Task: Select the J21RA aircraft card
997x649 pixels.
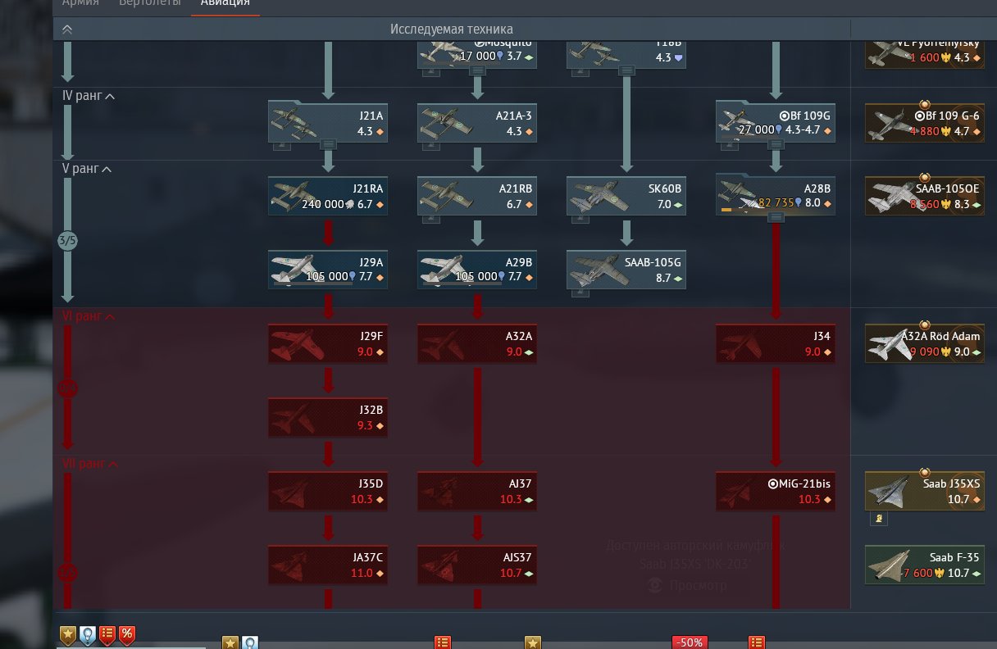Action: (328, 195)
